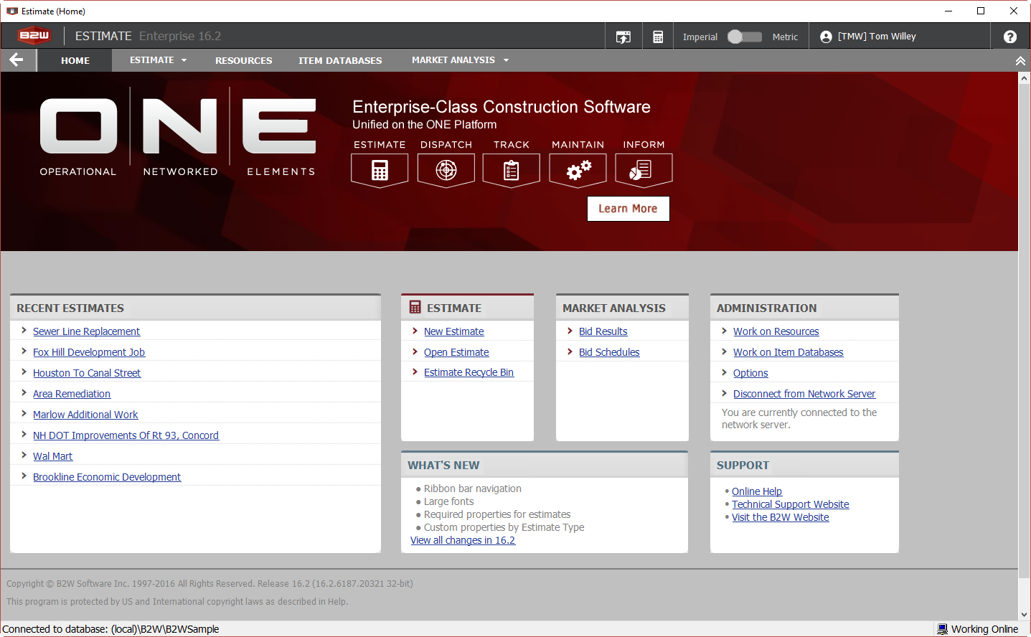Open the MARKET ANALYSIS tab
This screenshot has width=1031, height=637.
(x=453, y=60)
